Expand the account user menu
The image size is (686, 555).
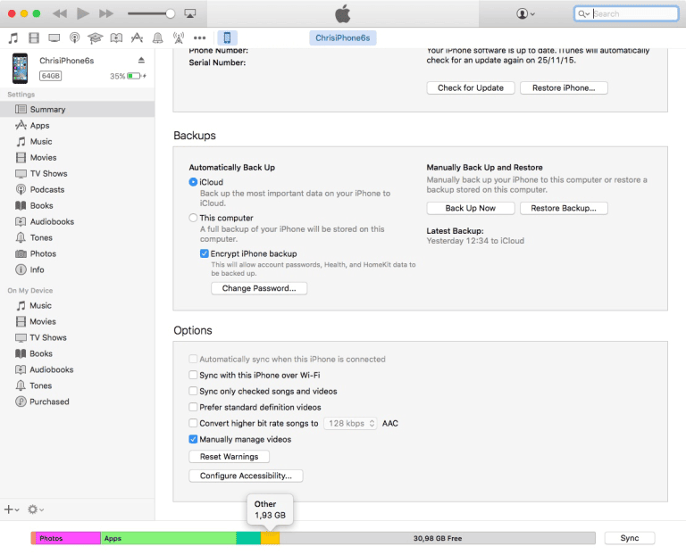pos(525,13)
